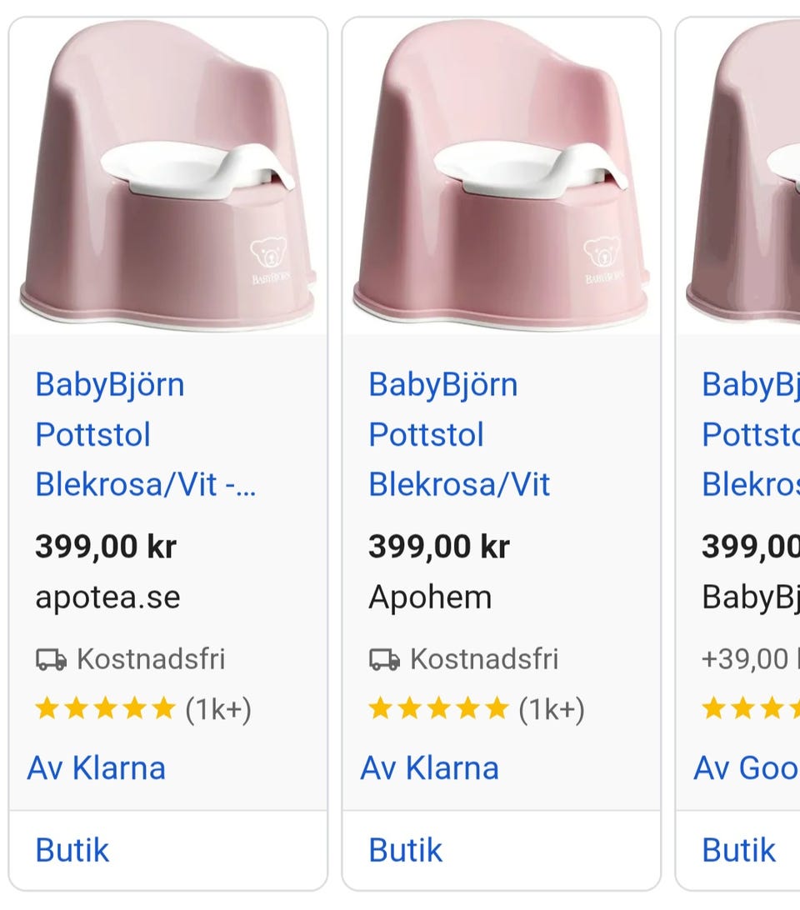The width and height of the screenshot is (800, 910).
Task: Click the delivery truck icon under Apohem
Action: 384,660
